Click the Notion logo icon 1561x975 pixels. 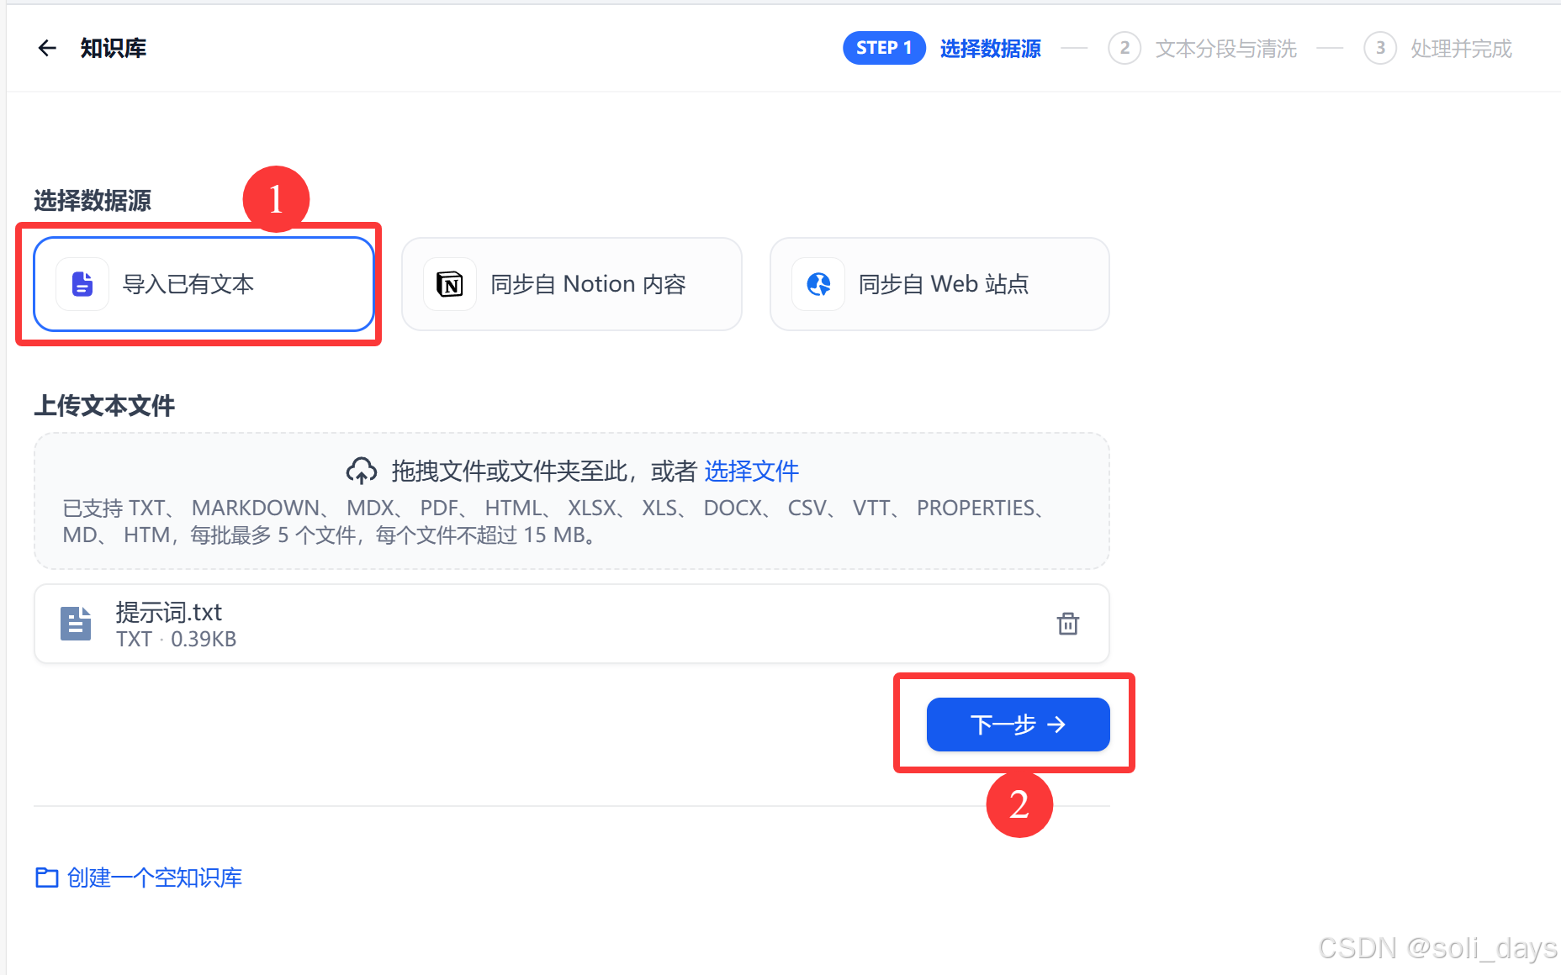click(x=450, y=284)
